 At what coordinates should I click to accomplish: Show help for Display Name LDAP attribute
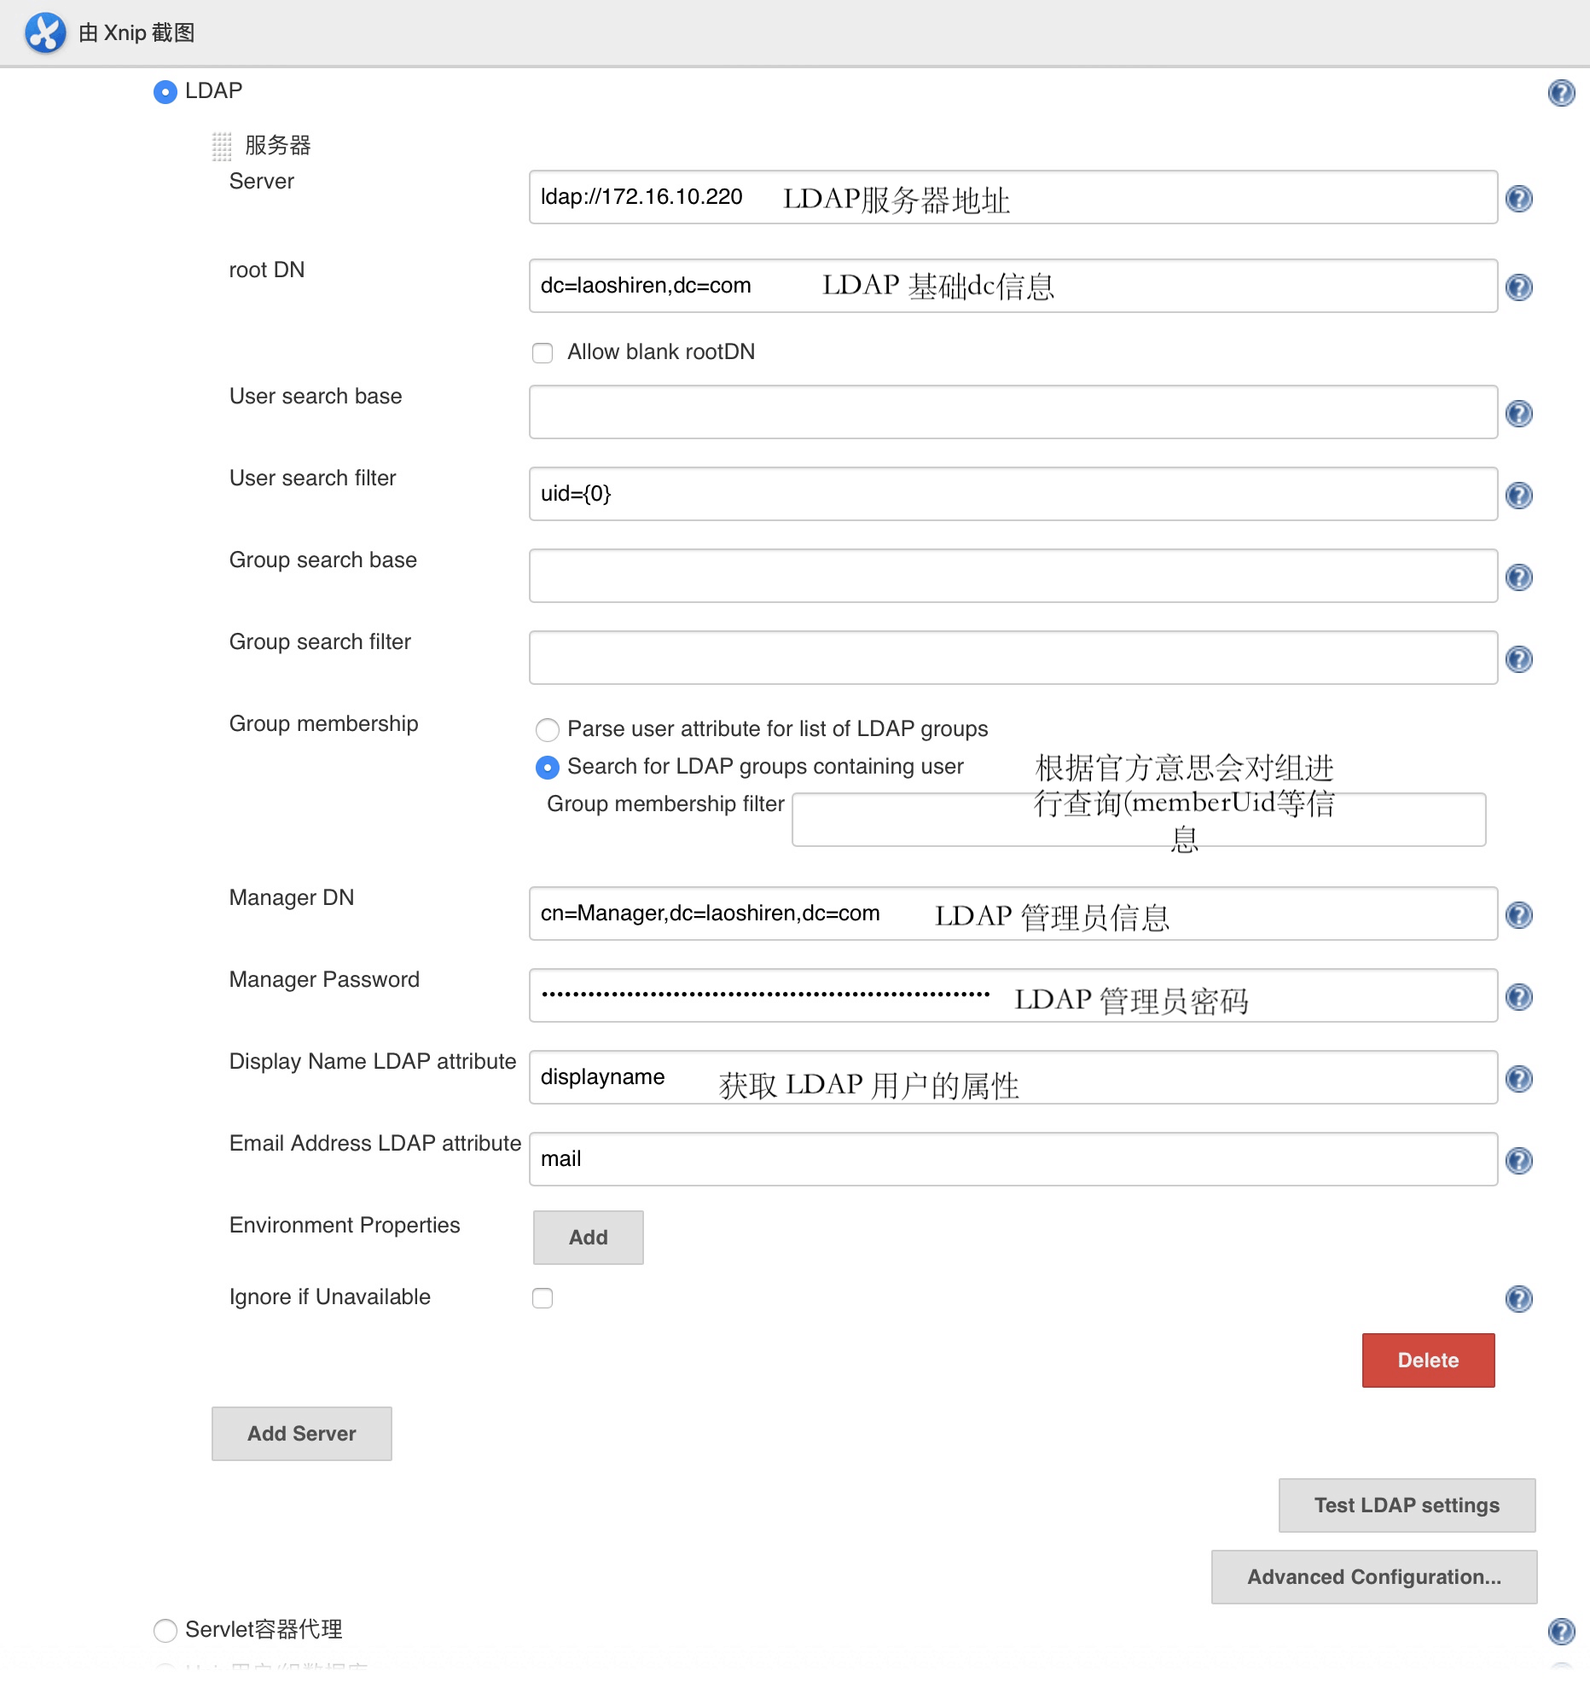[x=1519, y=1079]
